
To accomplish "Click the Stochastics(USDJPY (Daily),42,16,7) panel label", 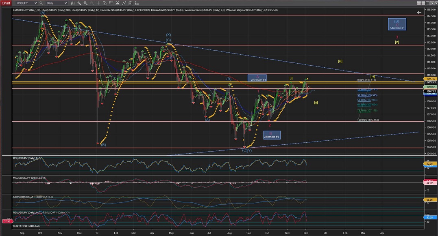I will [x=33, y=197].
